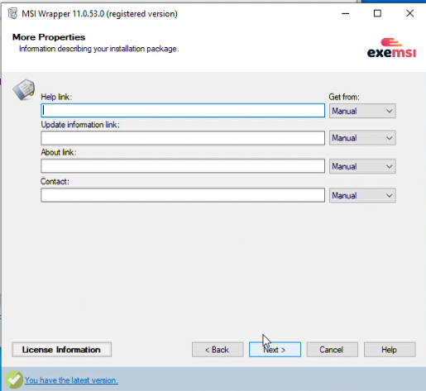Open License Information
The width and height of the screenshot is (426, 391).
point(61,350)
